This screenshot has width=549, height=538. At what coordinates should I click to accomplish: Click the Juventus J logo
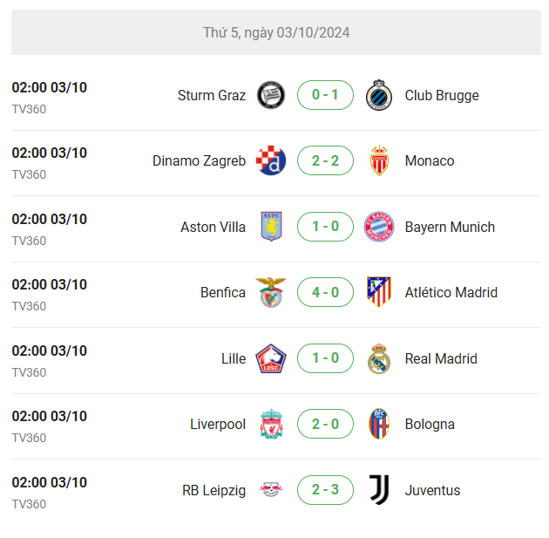click(379, 490)
